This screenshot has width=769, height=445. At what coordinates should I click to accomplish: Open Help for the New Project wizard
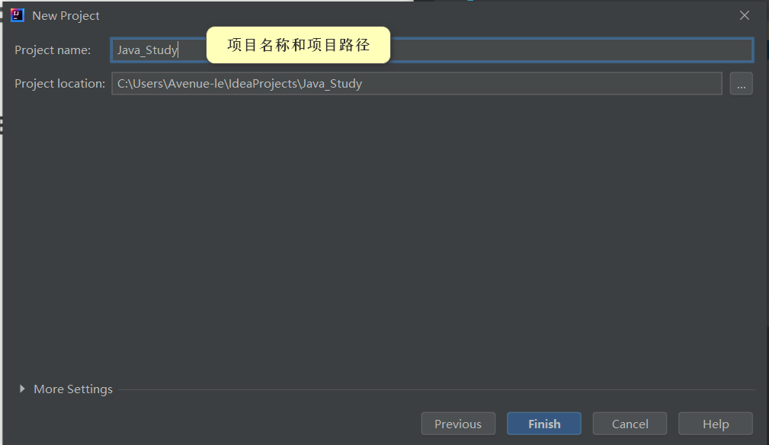pyautogui.click(x=716, y=424)
